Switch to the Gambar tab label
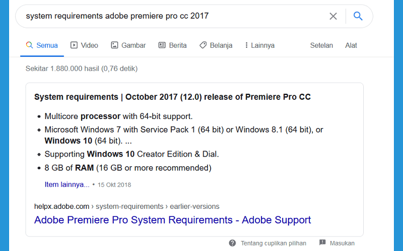This screenshot has width=403, height=251. 133,45
